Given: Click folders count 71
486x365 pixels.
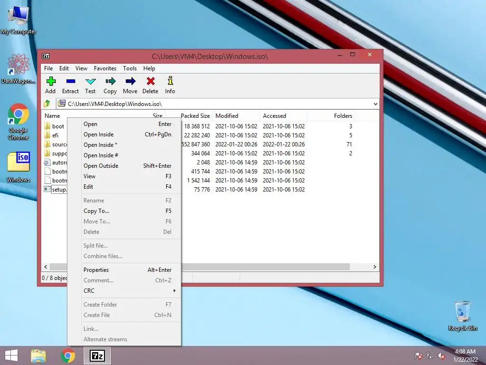Looking at the screenshot, I should pyautogui.click(x=349, y=144).
